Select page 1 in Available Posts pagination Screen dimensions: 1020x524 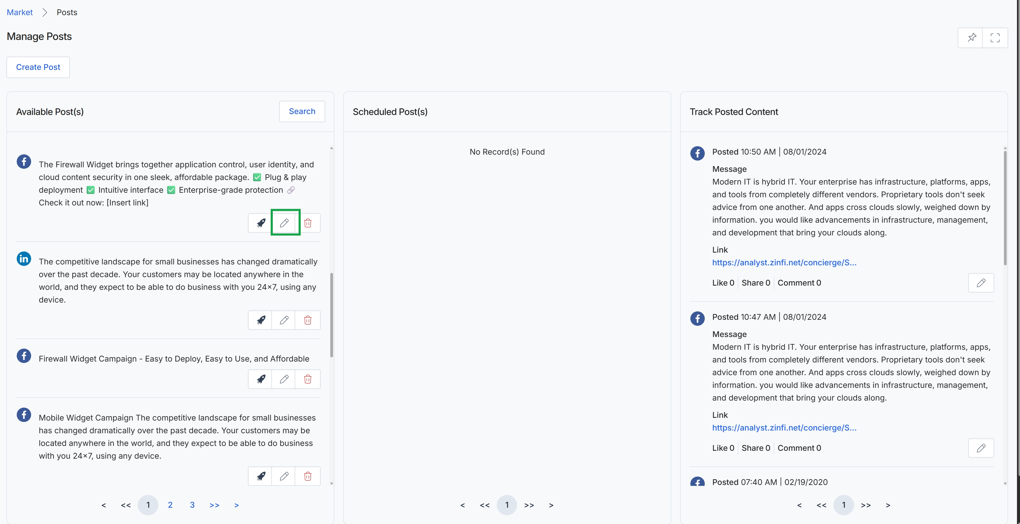click(x=148, y=505)
